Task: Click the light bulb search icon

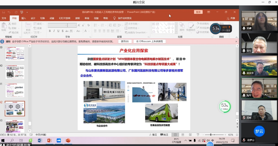Action: click(114, 18)
